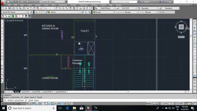Open the Format menu
The height and width of the screenshot is (111, 197).
[38, 5]
